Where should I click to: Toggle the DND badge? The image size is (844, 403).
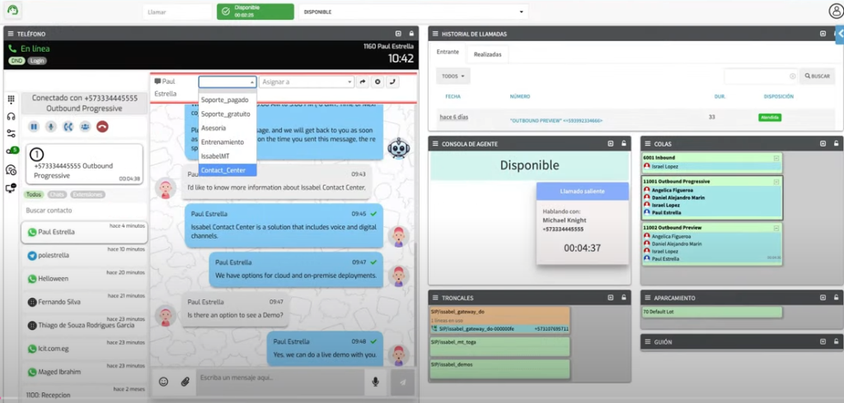coord(16,61)
